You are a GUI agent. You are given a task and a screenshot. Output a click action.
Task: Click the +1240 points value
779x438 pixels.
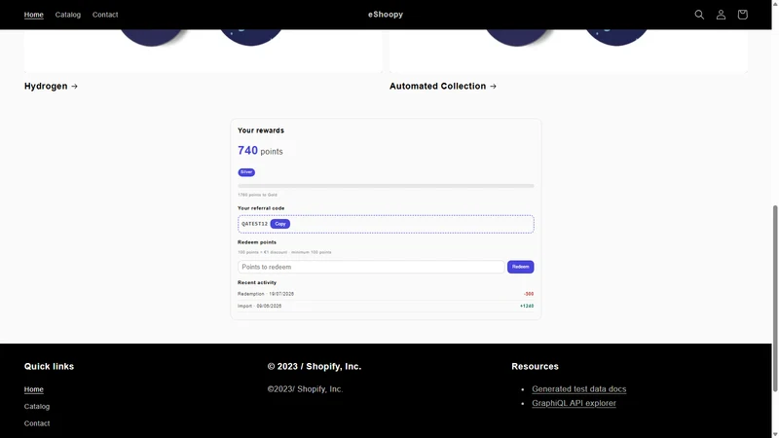tap(527, 306)
